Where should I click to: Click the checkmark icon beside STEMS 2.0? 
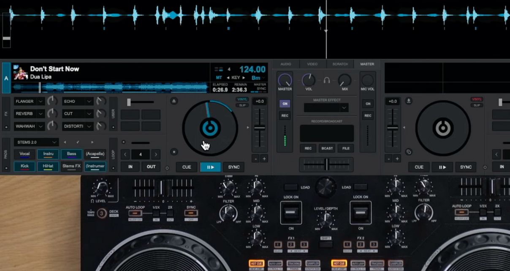78,142
